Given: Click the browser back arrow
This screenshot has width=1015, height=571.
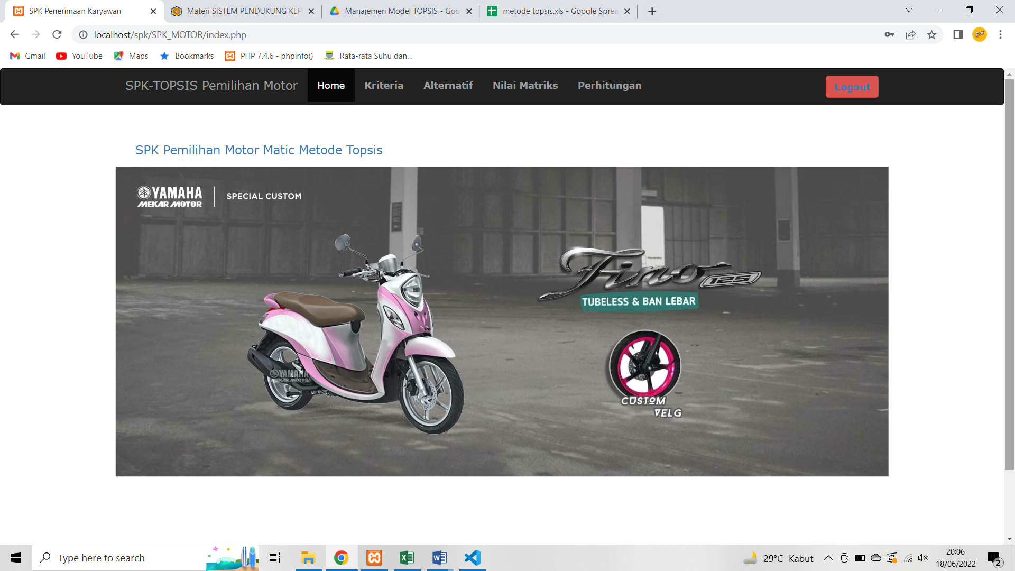Looking at the screenshot, I should tap(14, 34).
